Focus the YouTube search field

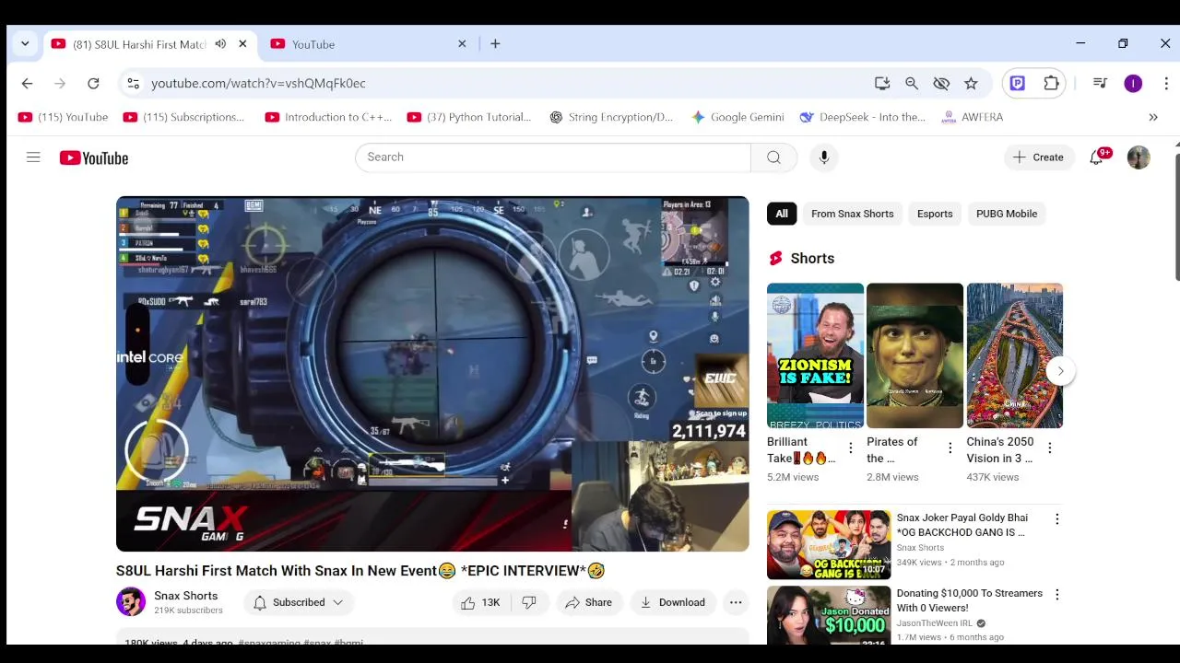(x=553, y=157)
